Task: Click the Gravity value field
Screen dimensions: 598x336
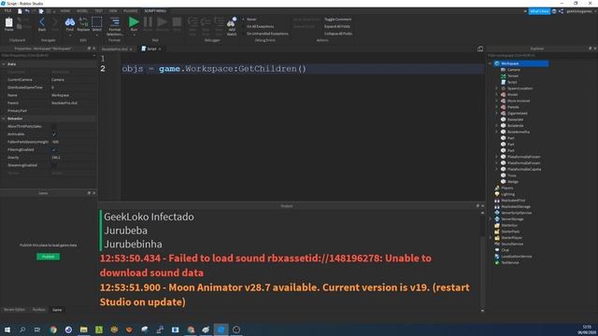Action: click(x=73, y=158)
